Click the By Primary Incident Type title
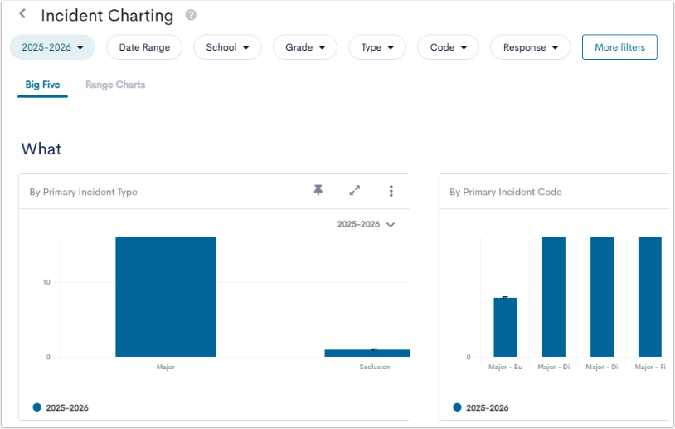The image size is (675, 429). pyautogui.click(x=84, y=193)
